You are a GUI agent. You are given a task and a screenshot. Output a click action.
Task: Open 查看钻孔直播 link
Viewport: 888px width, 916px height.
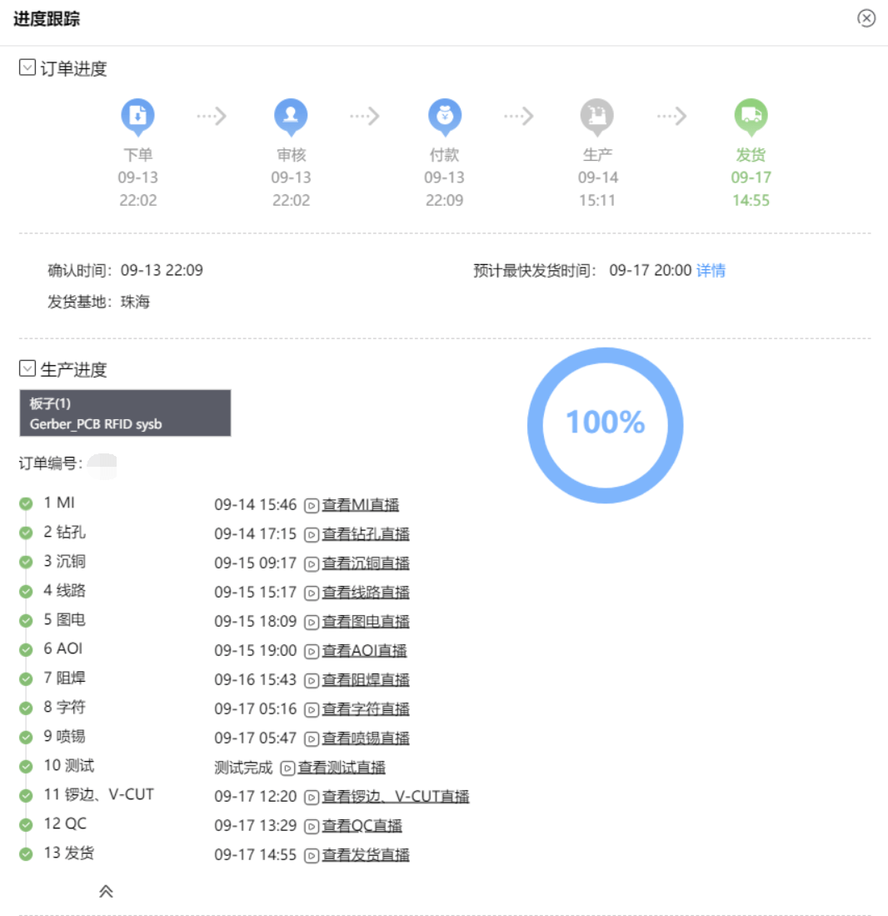click(366, 534)
